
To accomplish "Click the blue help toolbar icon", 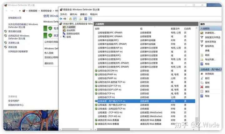I will click(x=86, y=19).
